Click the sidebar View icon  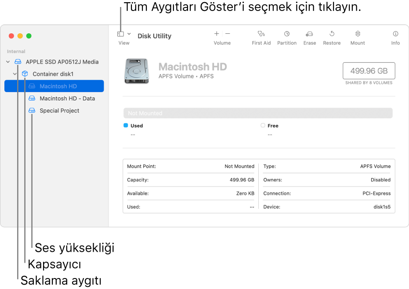[120, 34]
